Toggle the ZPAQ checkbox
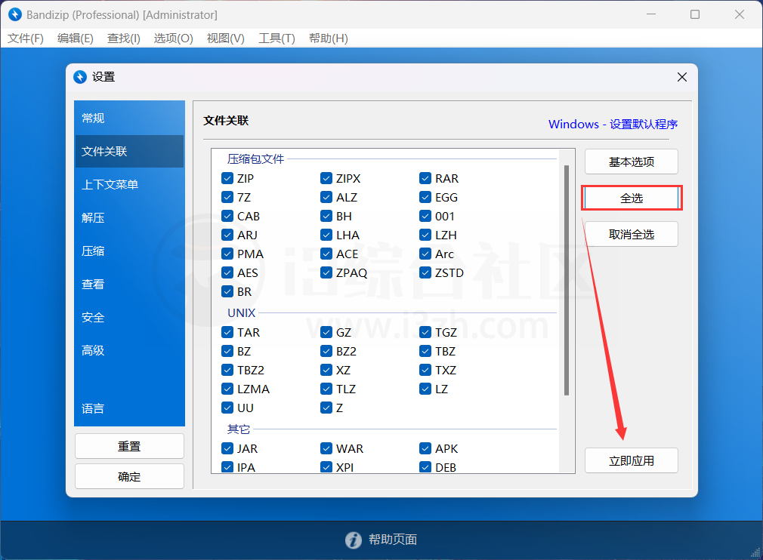Screen dimensions: 763x560 point(326,272)
